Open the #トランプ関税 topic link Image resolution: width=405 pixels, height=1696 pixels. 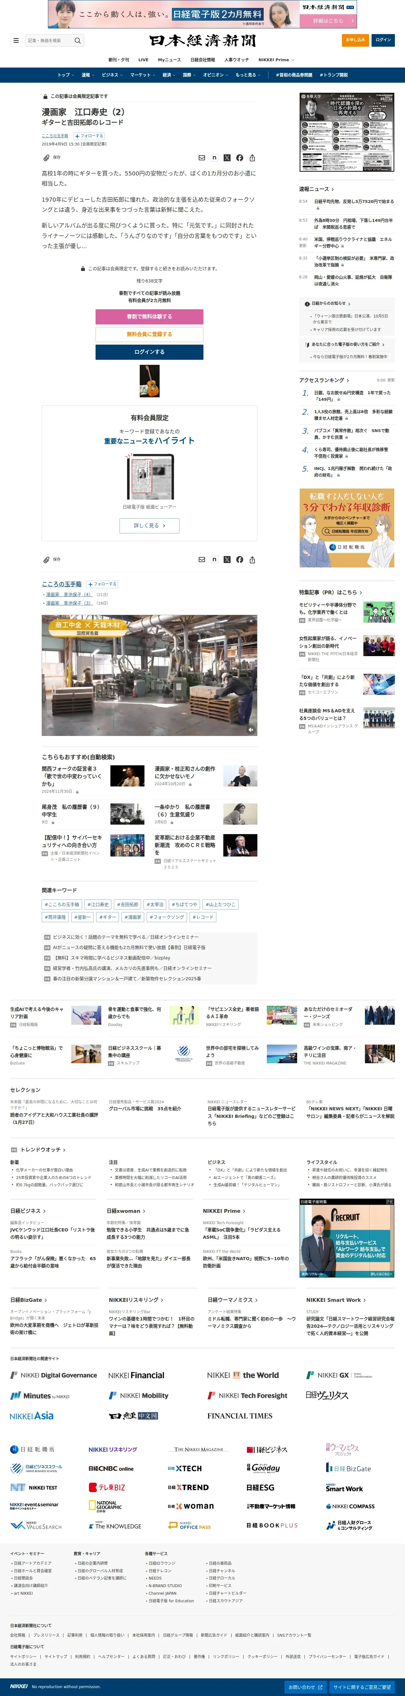click(334, 75)
